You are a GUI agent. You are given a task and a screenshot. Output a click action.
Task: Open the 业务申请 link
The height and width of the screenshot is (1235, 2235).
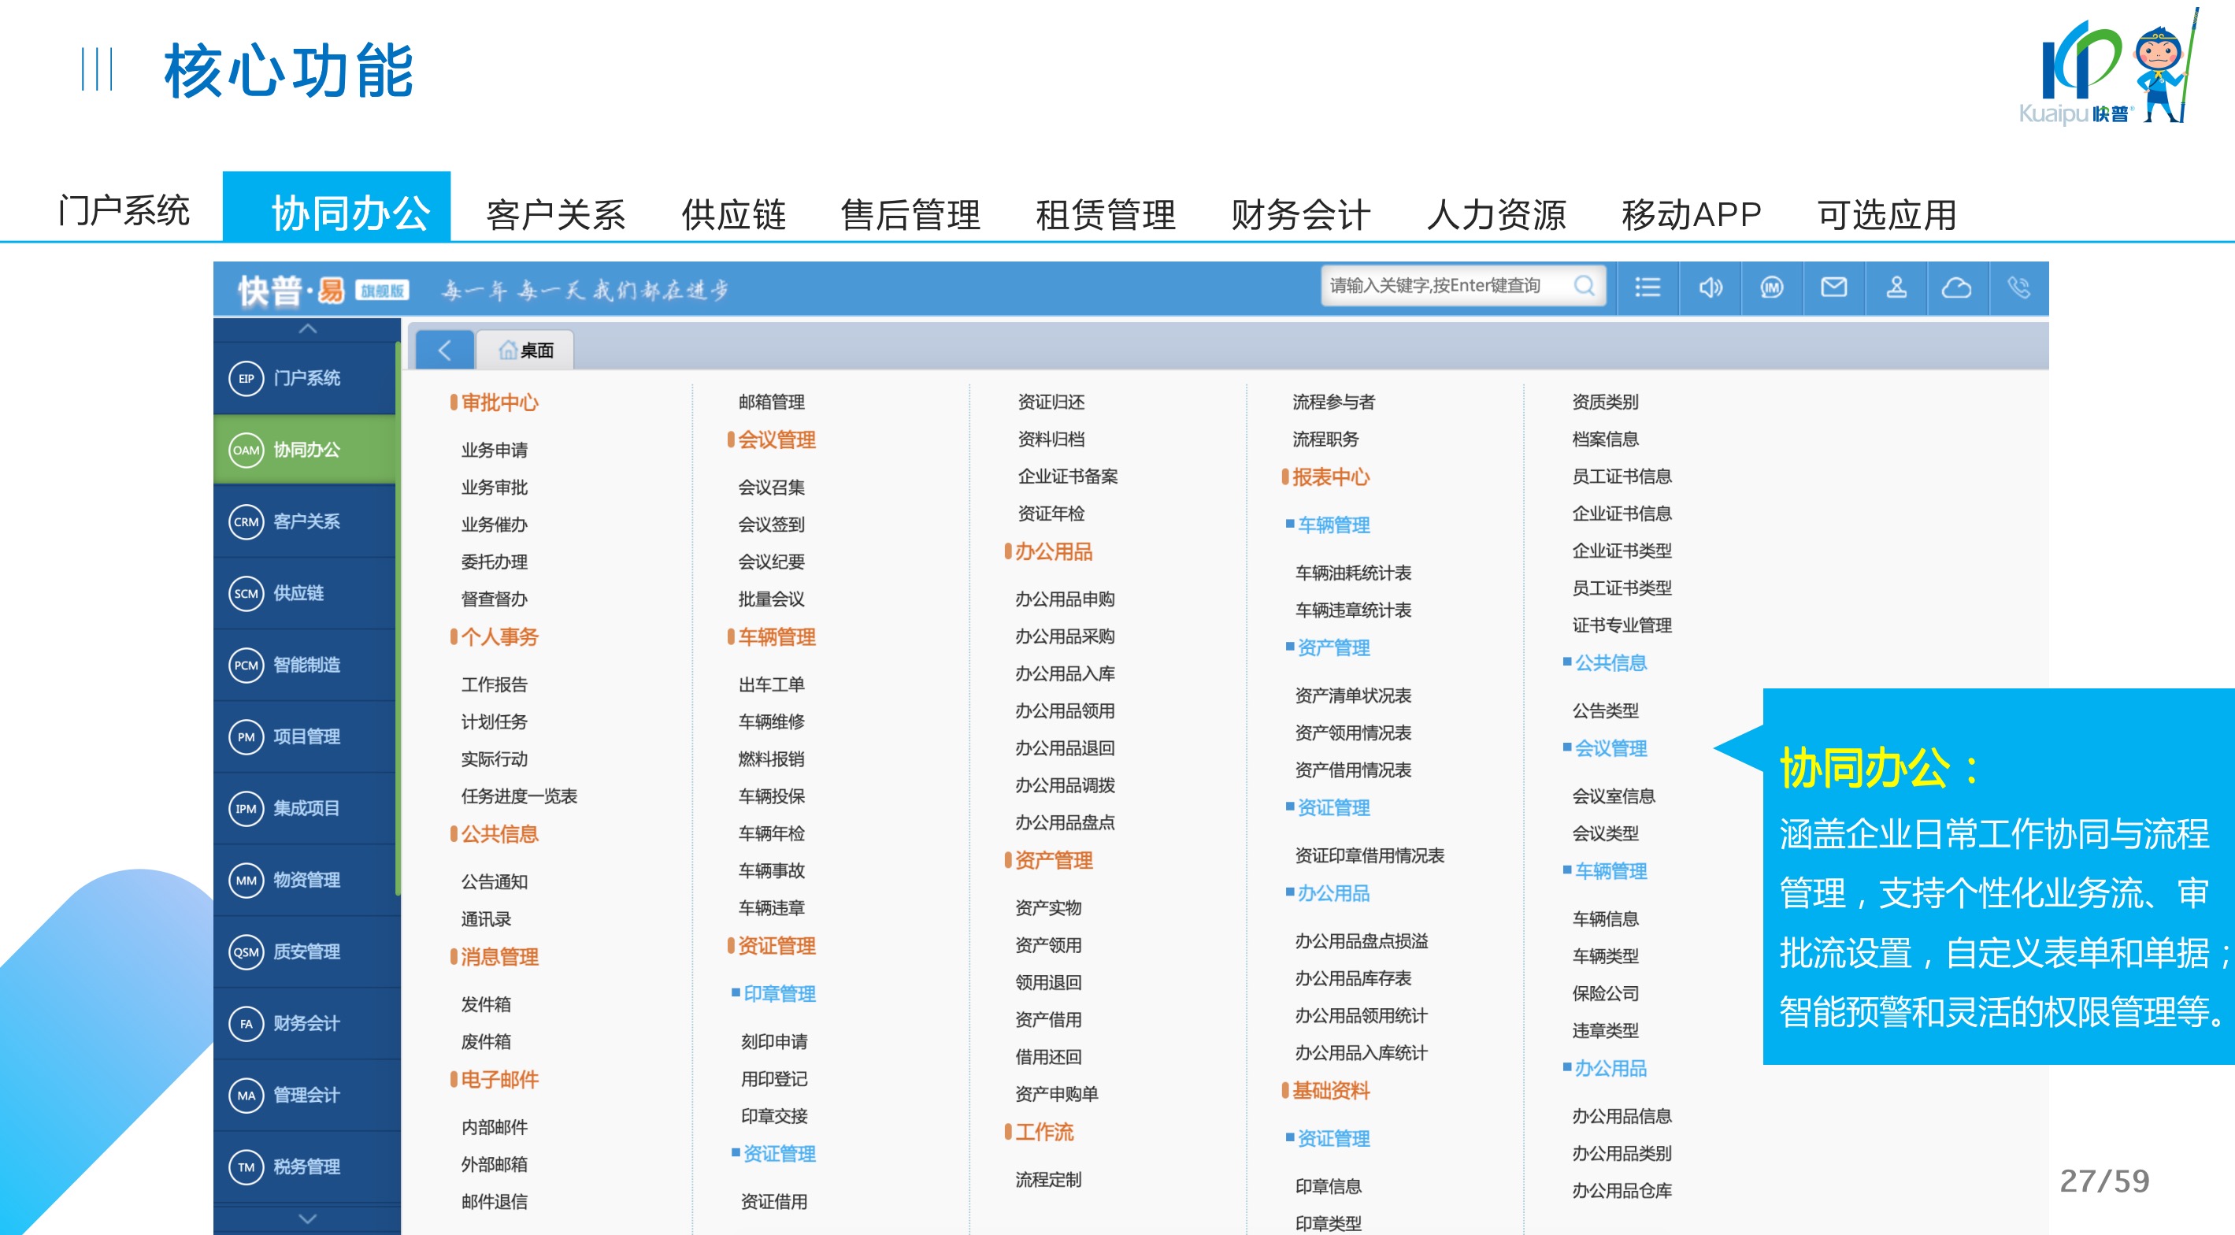[494, 450]
